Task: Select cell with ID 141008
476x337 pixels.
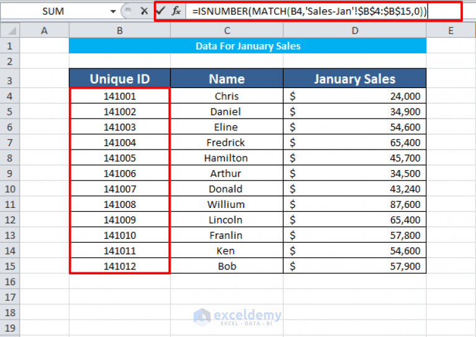Action: 120,204
